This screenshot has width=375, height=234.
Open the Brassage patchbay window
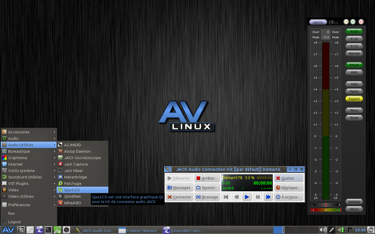(x=207, y=197)
